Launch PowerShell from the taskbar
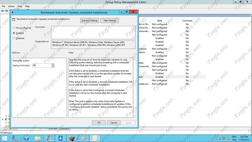 coord(26,138)
